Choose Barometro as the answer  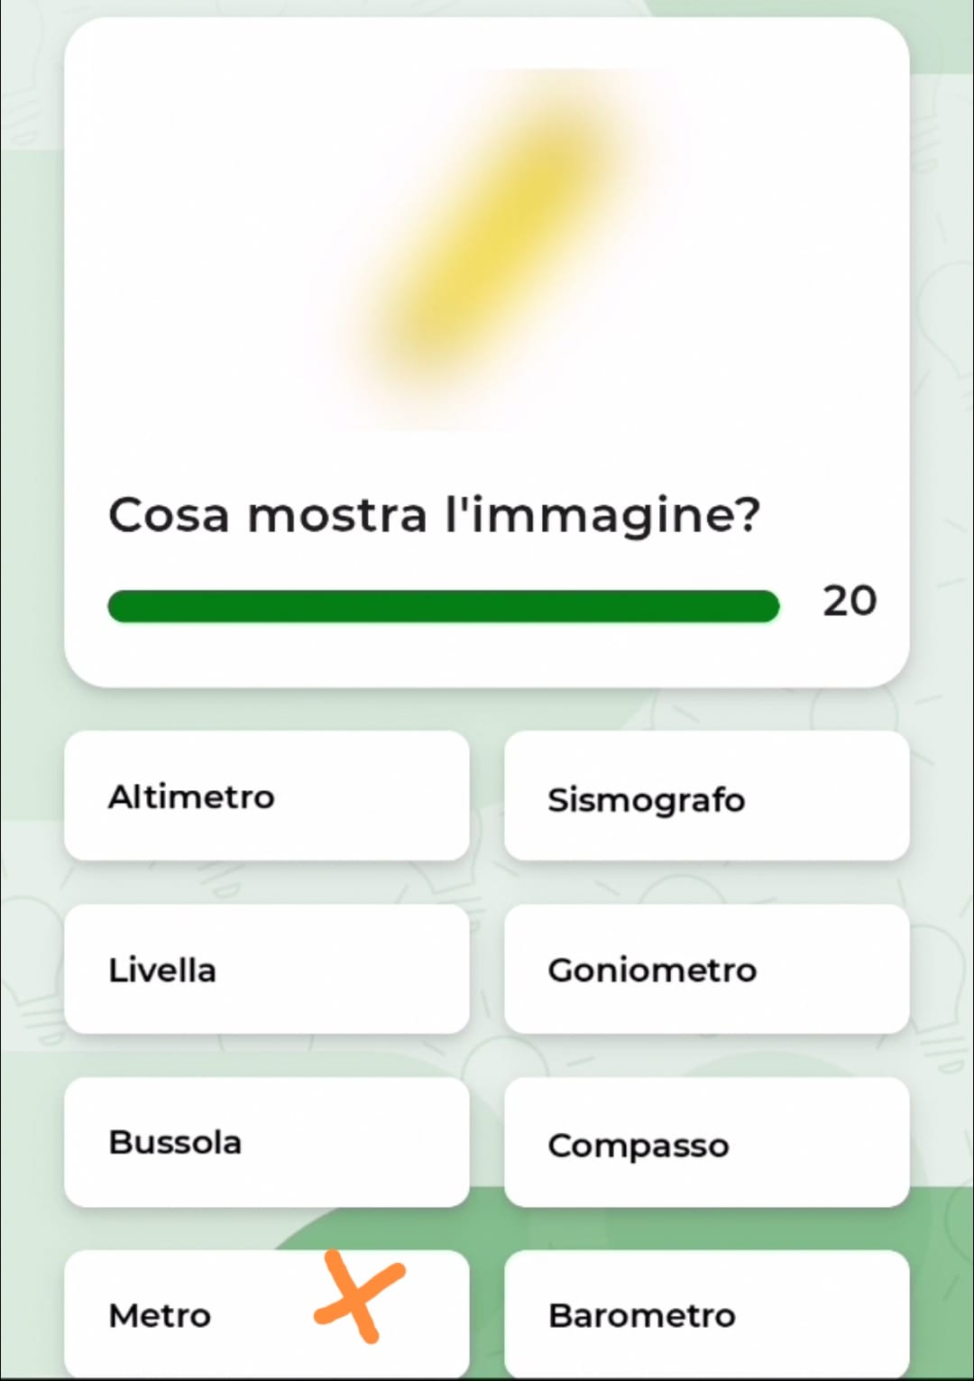[706, 1315]
